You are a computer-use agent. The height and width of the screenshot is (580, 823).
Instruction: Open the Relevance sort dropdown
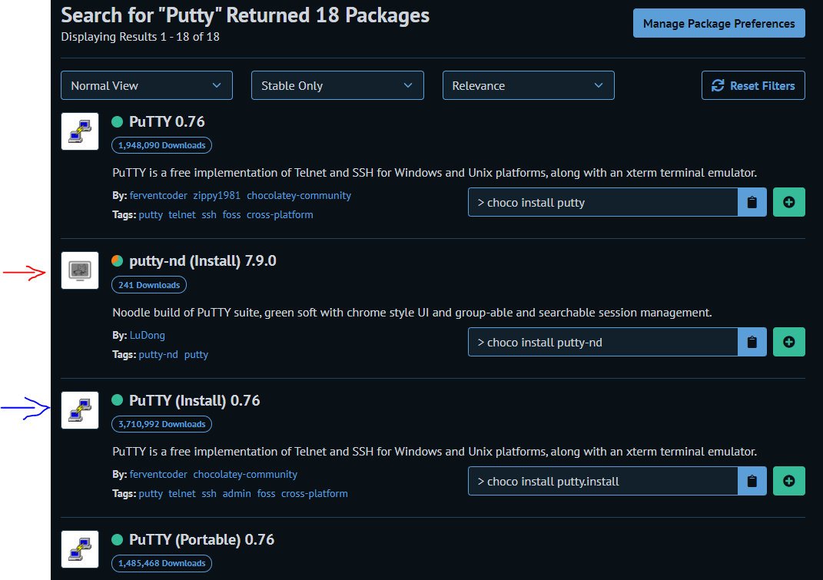[528, 86]
